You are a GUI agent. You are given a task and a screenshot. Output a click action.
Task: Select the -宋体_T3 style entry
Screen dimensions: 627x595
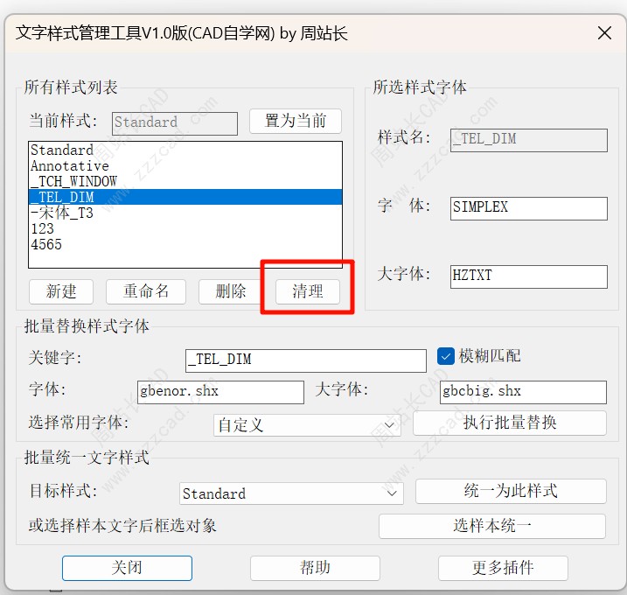(61, 213)
